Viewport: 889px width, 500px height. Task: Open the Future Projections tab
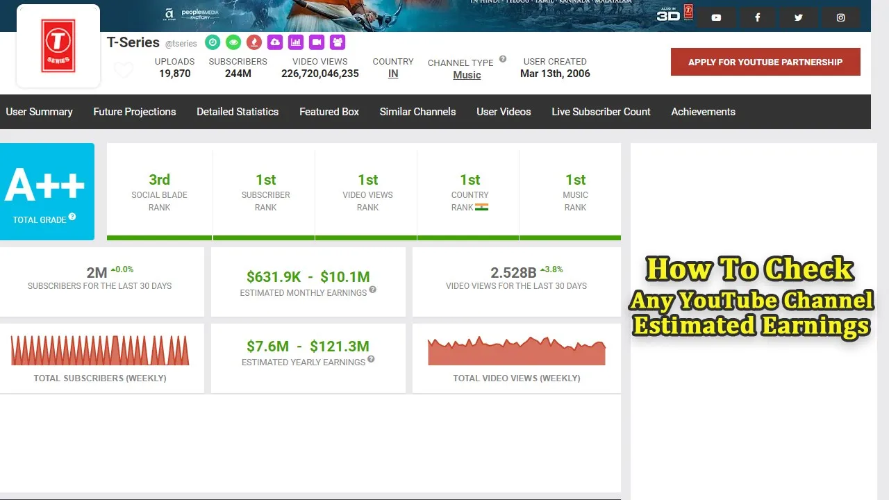[x=135, y=112]
